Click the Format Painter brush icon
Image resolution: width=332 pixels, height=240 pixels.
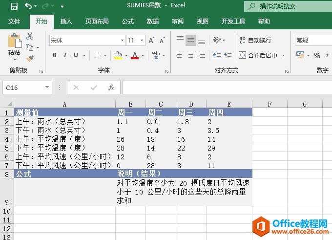tap(30, 58)
